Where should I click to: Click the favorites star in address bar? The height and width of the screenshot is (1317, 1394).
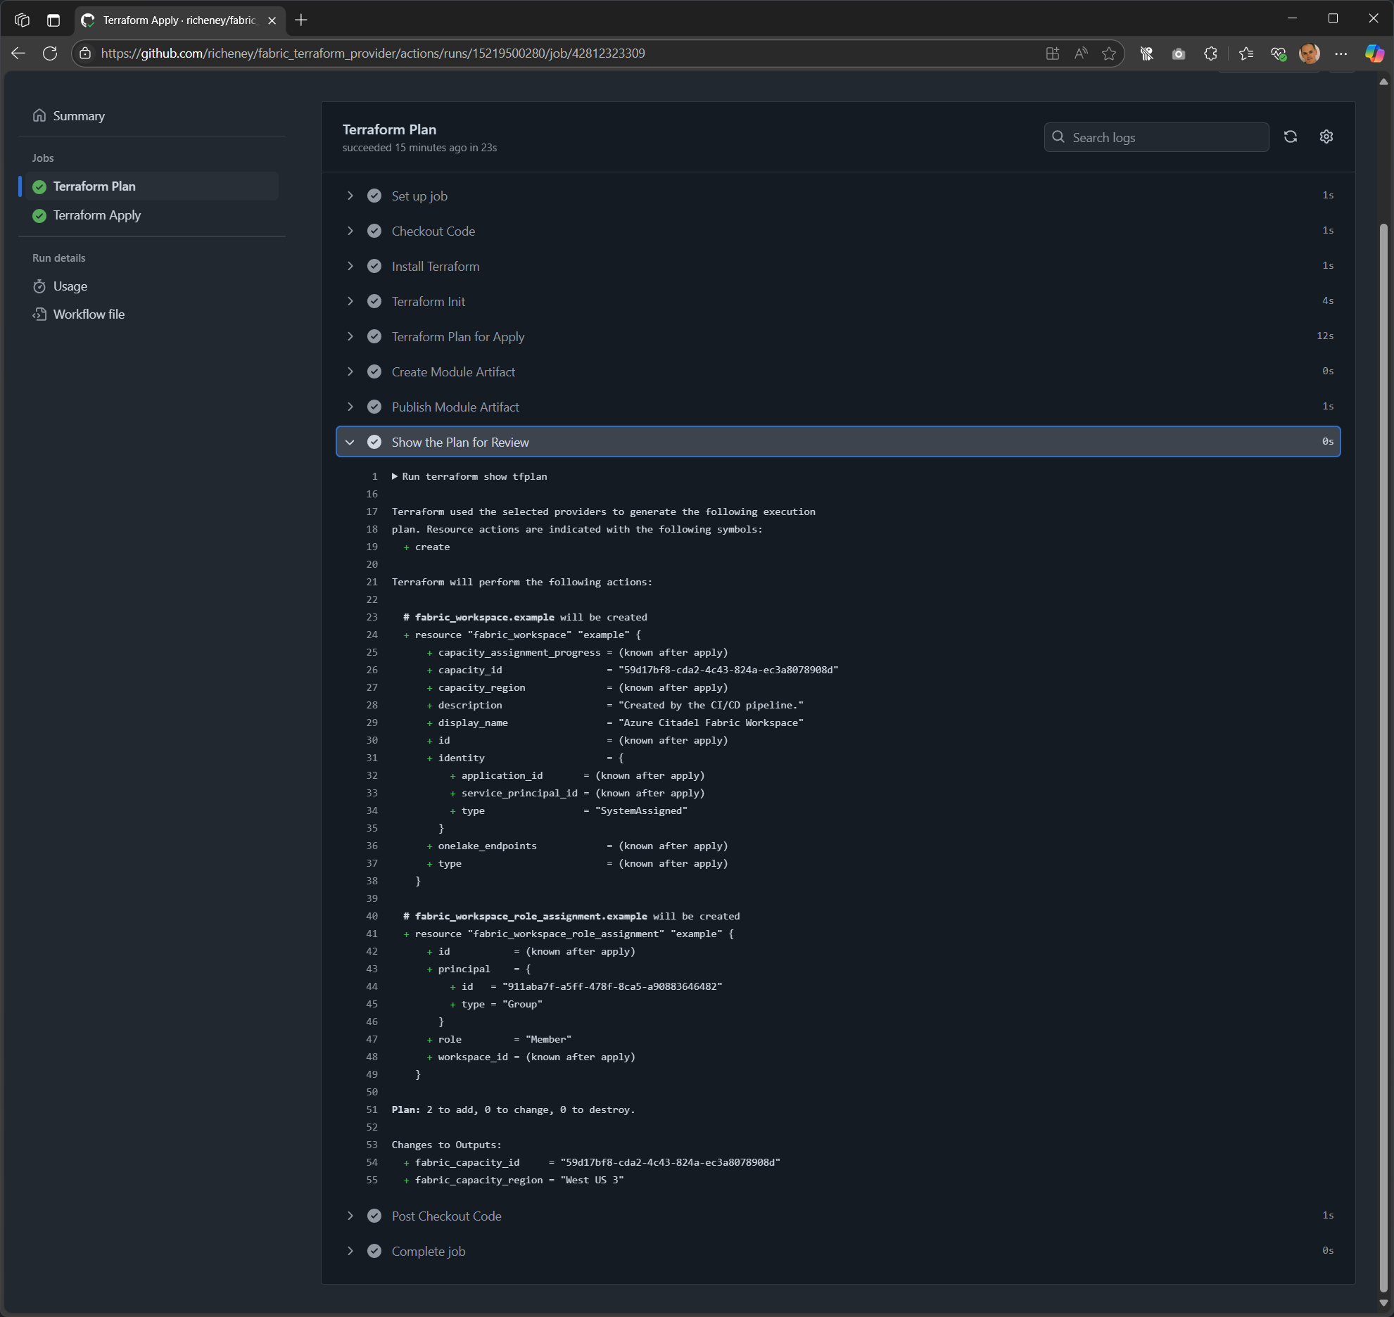(x=1109, y=53)
